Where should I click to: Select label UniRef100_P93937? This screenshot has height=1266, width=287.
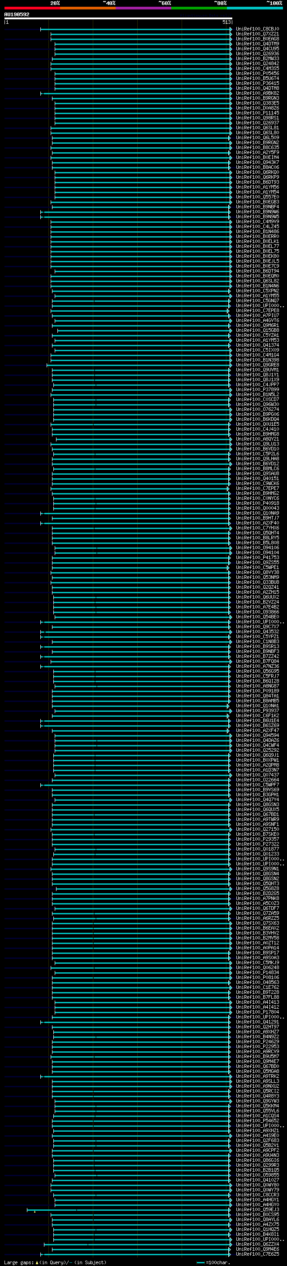pyautogui.click(x=257, y=710)
